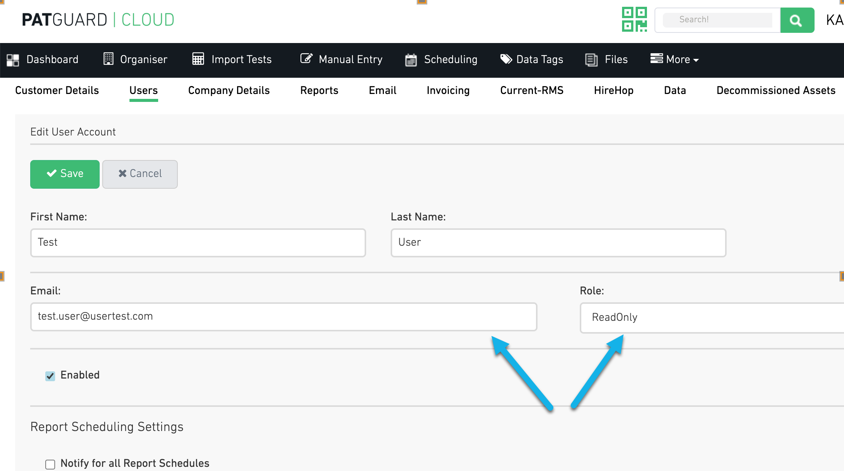The width and height of the screenshot is (844, 471).
Task: Open the Customer Details tab
Action: click(x=57, y=91)
